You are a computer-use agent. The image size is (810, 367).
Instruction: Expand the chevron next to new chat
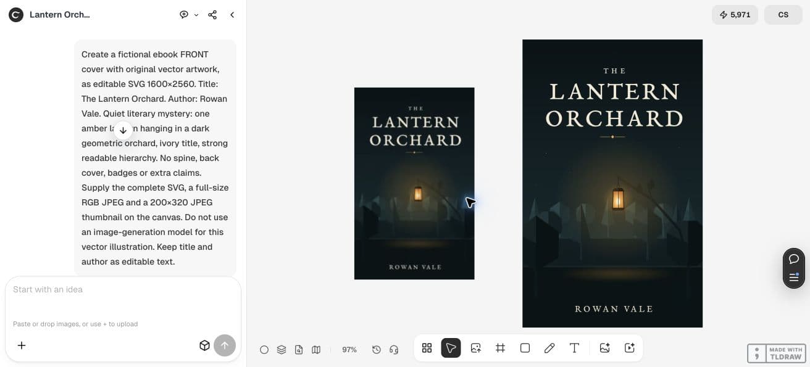click(x=196, y=15)
